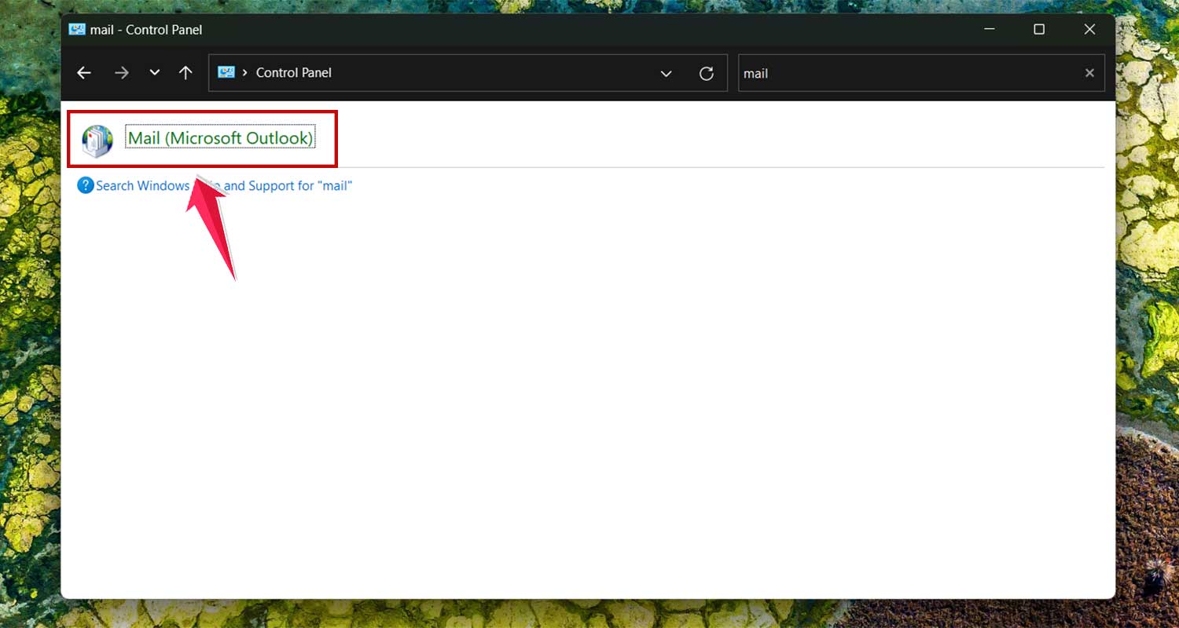Refresh the Control Panel view

coord(706,72)
